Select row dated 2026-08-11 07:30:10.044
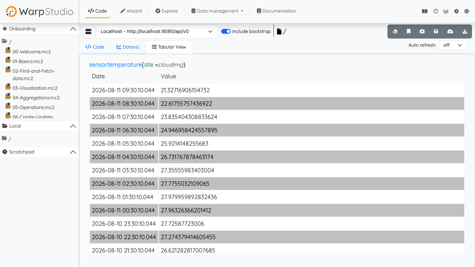 (x=277, y=117)
